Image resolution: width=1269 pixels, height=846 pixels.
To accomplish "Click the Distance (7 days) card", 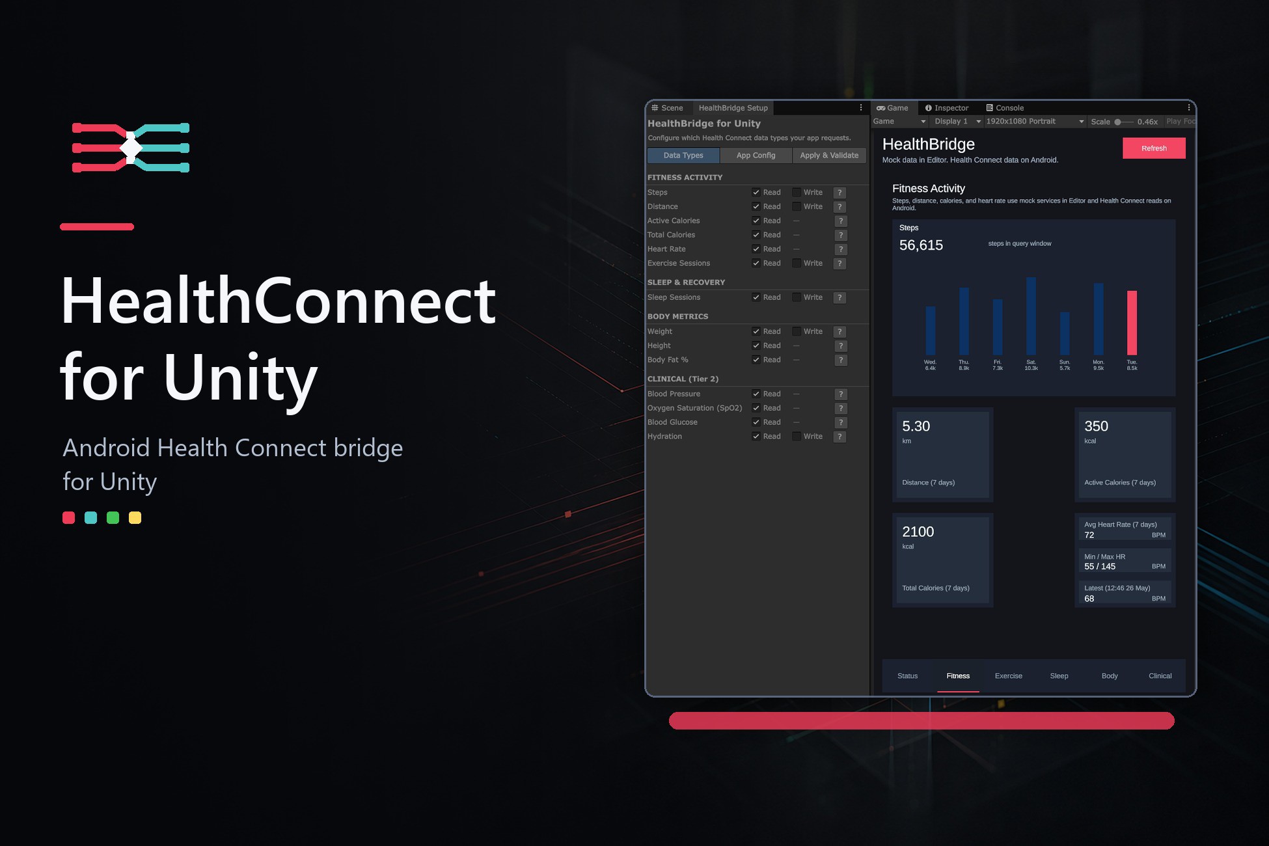I will pos(942,455).
